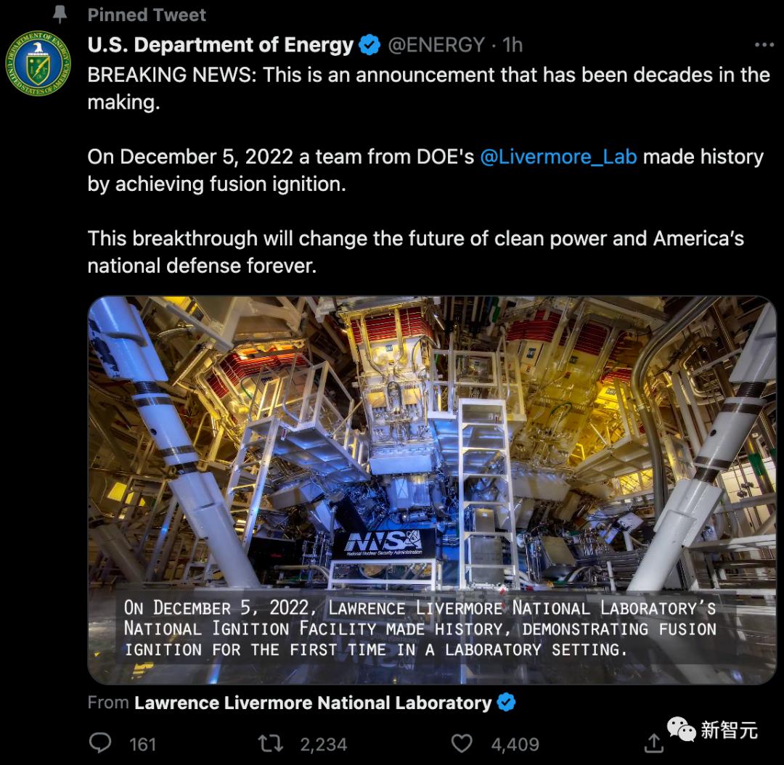Open the three-dot more options menu
Viewport: 784px width, 765px height.
click(764, 45)
